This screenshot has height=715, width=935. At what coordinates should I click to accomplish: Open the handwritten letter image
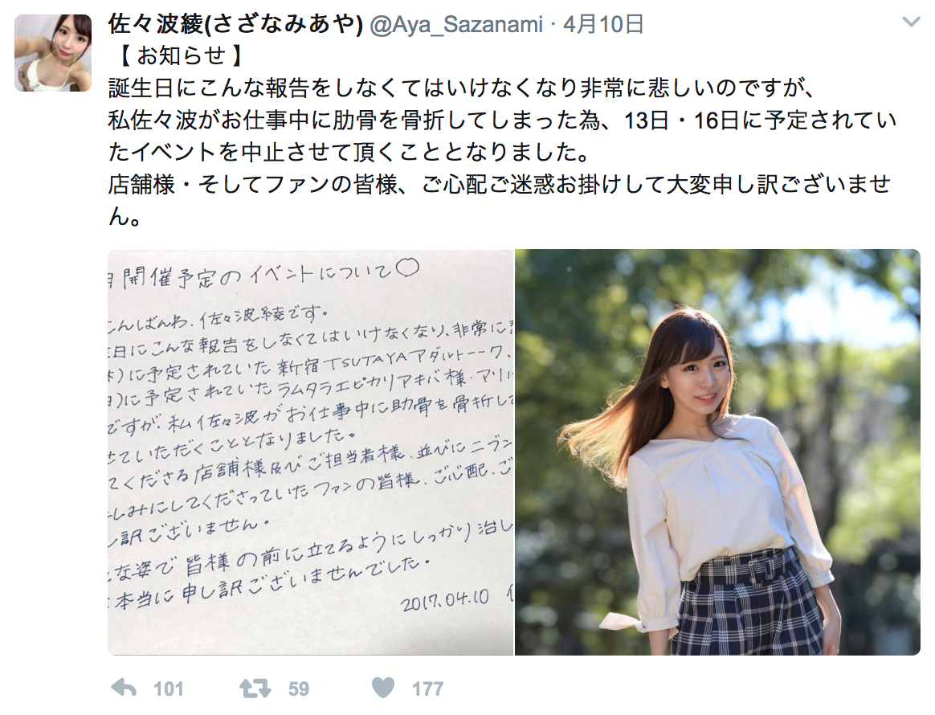point(311,452)
